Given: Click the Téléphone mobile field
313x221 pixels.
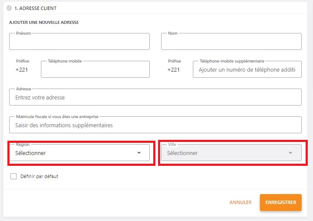Looking at the screenshot, I should [95, 69].
